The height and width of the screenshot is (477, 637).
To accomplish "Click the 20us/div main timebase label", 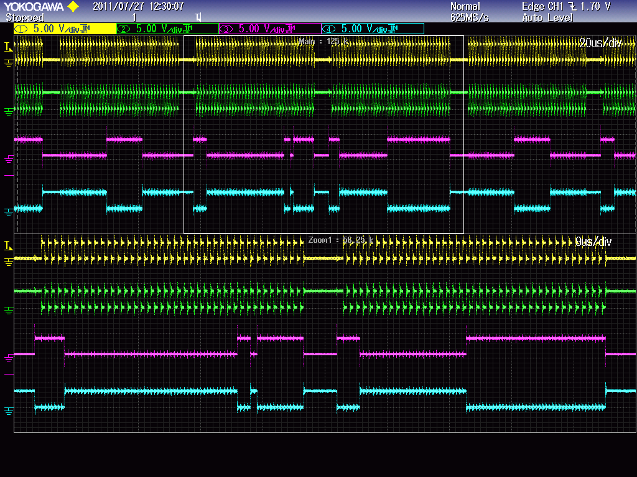I will coord(600,43).
